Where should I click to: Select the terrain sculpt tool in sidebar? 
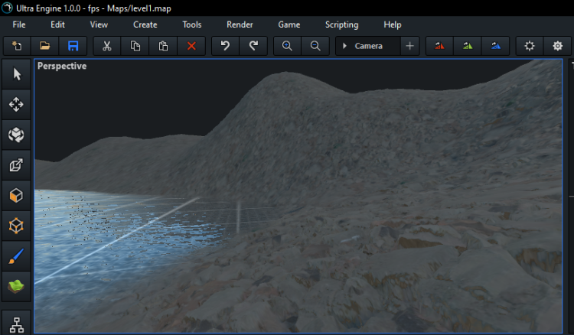[x=16, y=287]
